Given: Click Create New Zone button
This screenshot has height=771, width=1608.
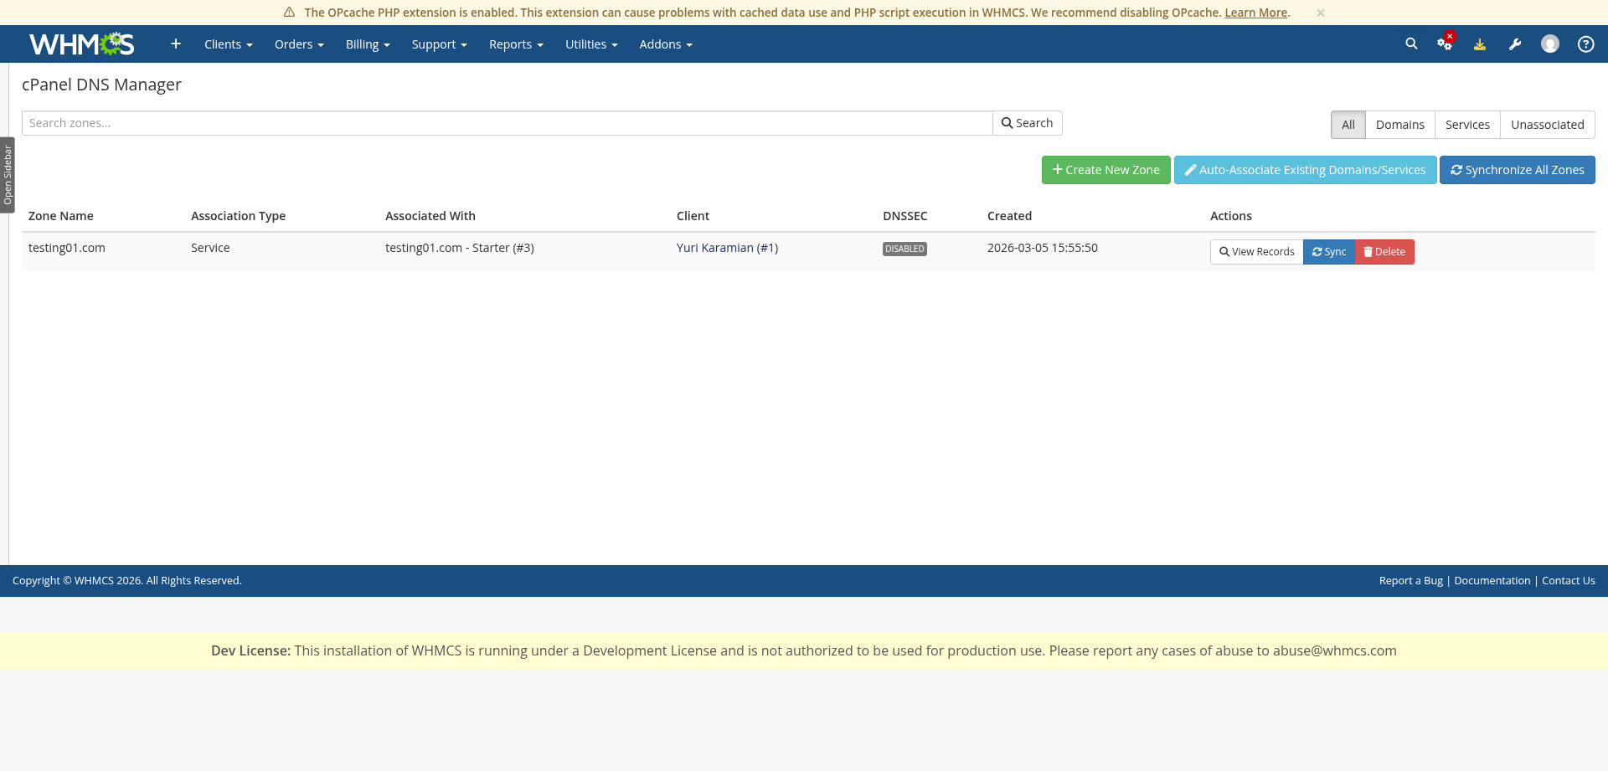Looking at the screenshot, I should click(1105, 170).
